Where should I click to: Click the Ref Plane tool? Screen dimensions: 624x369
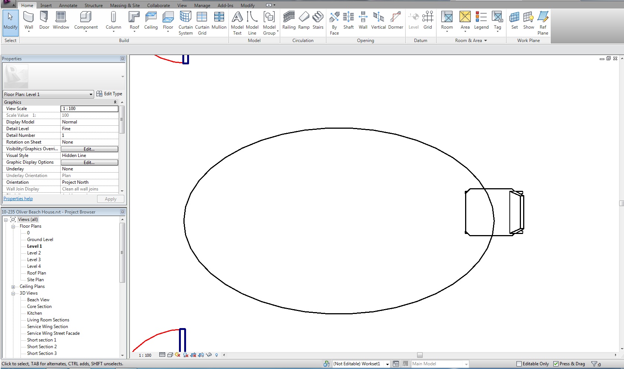coord(543,22)
